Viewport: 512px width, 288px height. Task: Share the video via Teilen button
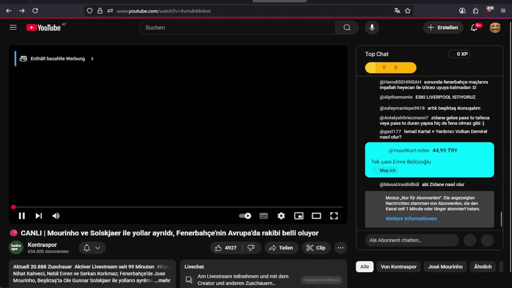point(281,248)
